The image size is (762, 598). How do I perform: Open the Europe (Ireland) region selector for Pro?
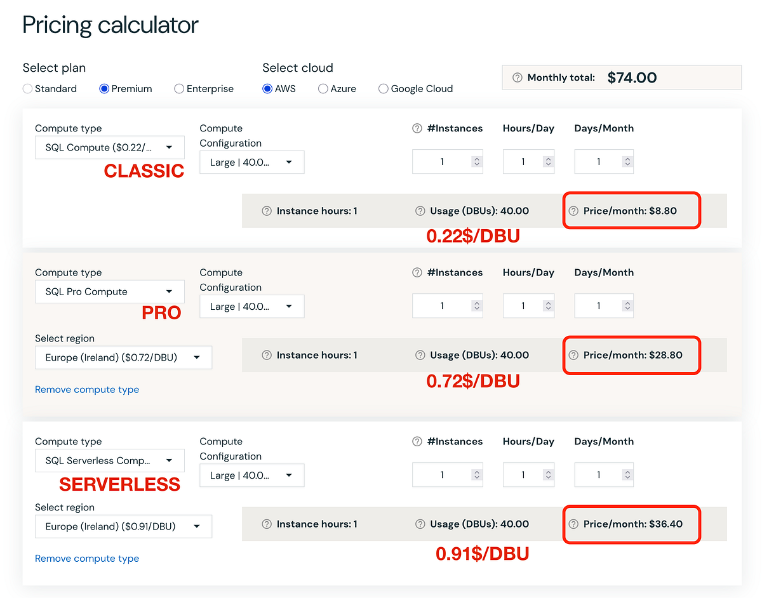(123, 357)
